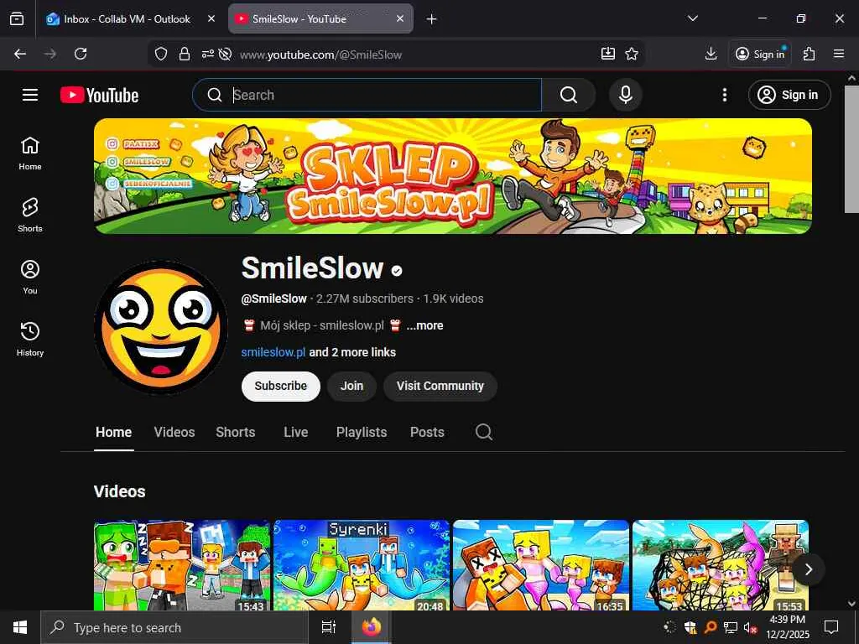The height and width of the screenshot is (644, 859).
Task: Click '2.27M subscribers' text
Action: [365, 299]
